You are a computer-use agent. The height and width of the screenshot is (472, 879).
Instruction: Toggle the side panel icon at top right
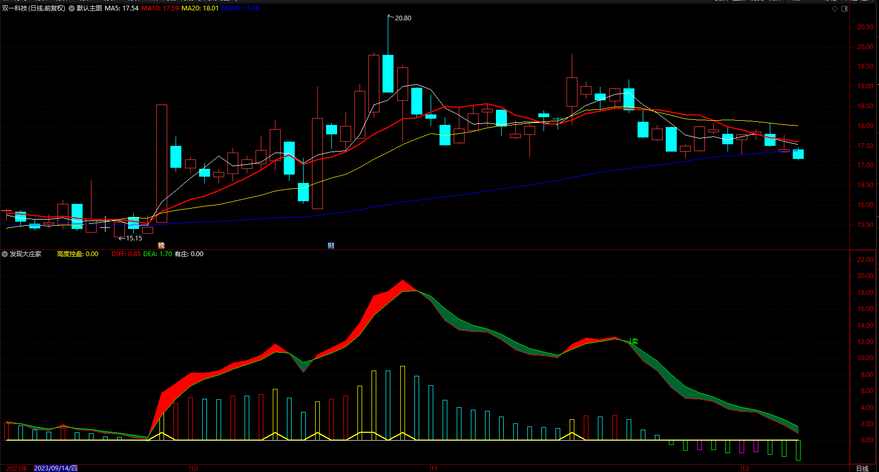845,9
